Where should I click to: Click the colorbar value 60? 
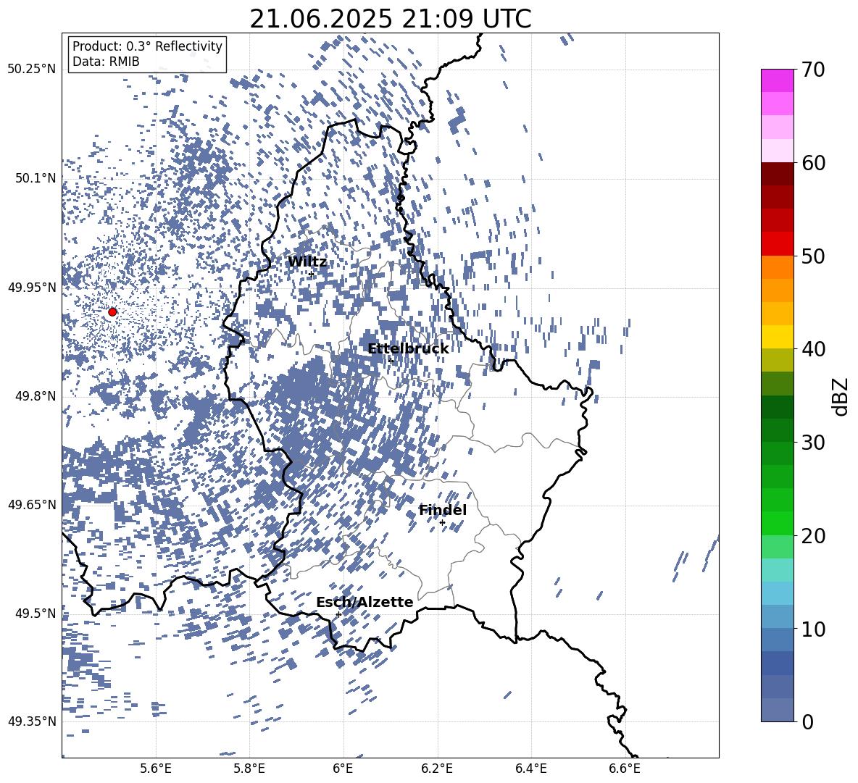coord(813,163)
